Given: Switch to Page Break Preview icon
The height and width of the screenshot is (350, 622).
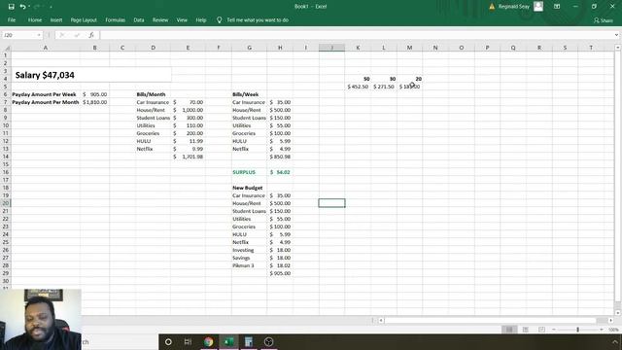Looking at the screenshot, I should pos(541,330).
